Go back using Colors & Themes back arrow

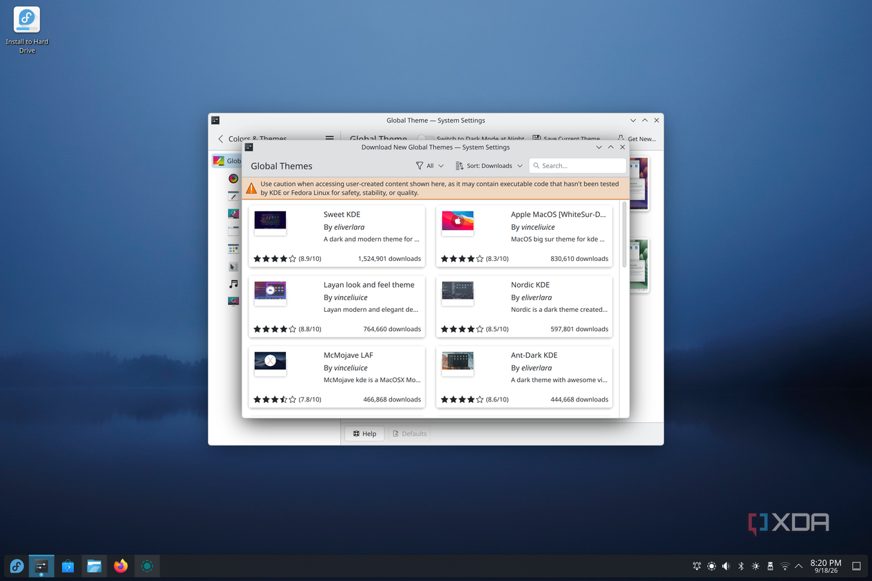220,139
